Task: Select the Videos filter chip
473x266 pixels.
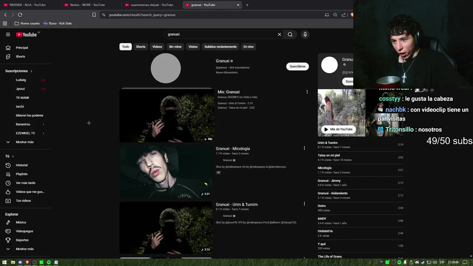Action: tap(157, 47)
